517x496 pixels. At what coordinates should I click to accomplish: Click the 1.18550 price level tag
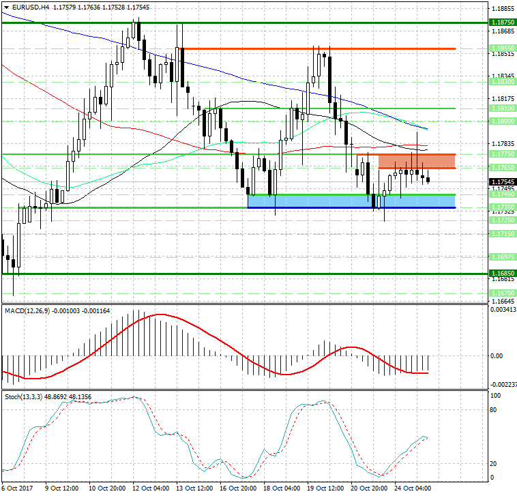tap(502, 48)
